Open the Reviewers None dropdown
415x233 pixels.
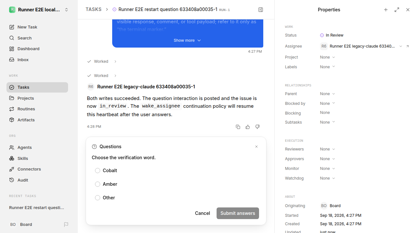[327, 149]
